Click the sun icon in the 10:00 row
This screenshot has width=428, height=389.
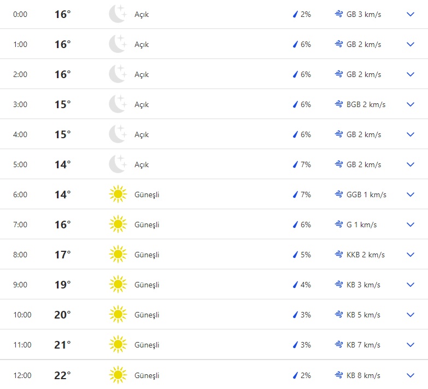point(118,315)
